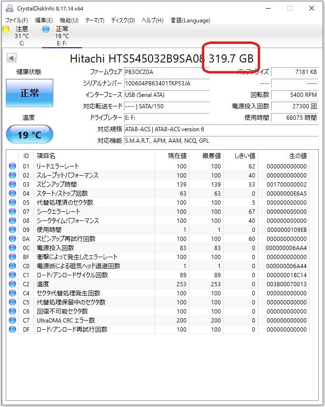Viewport: 325px width, 407px height.
Task: Click the 19 °C temperature button
Action: pyautogui.click(x=30, y=135)
